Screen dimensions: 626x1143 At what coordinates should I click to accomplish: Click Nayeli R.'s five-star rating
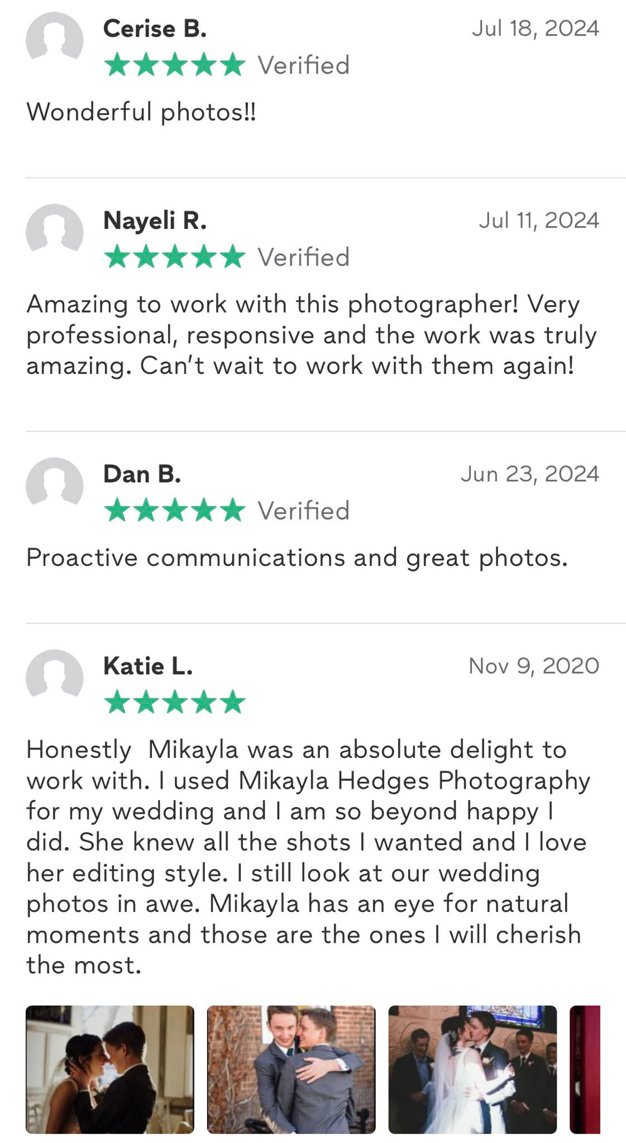click(x=175, y=257)
